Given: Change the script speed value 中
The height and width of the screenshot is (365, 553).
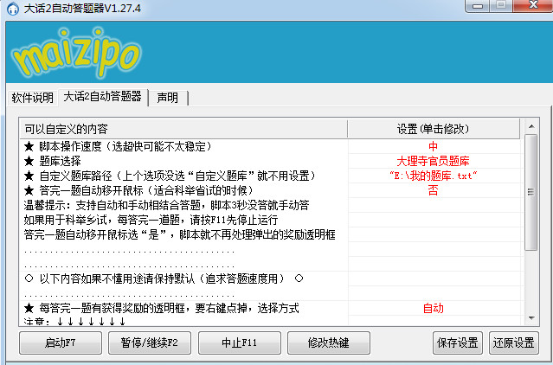Looking at the screenshot, I should tap(433, 146).
